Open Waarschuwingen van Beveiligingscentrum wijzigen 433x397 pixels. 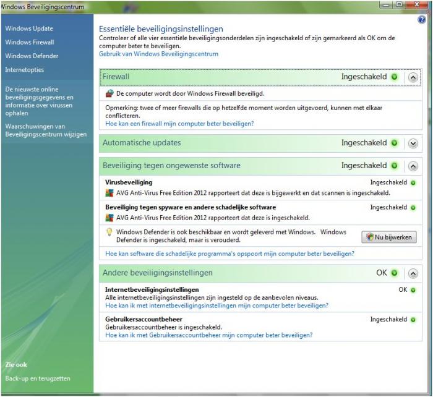pyautogui.click(x=46, y=130)
